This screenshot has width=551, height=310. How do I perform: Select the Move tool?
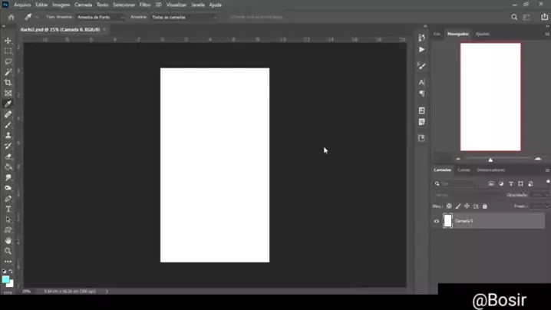click(8, 41)
